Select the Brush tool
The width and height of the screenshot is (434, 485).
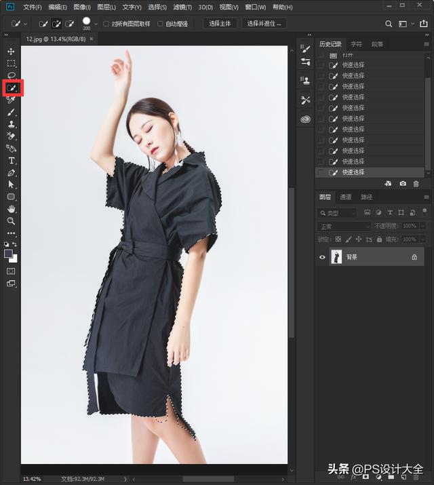pyautogui.click(x=11, y=112)
